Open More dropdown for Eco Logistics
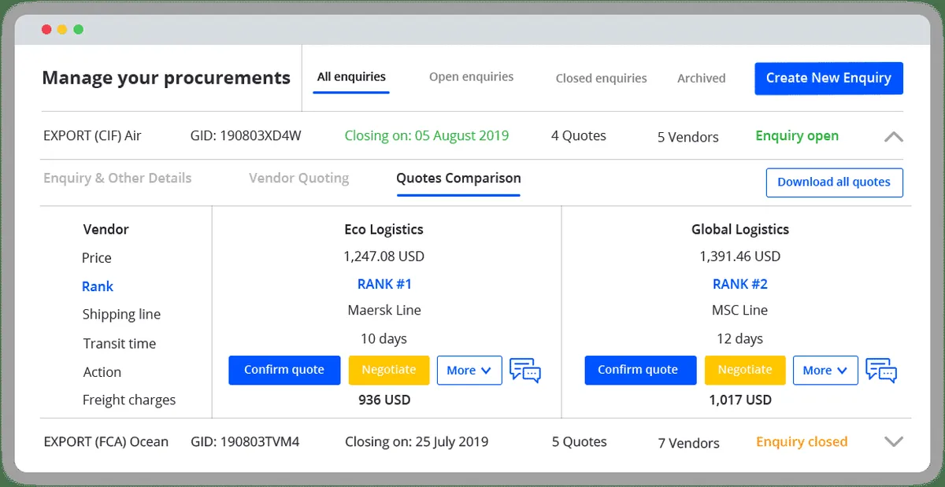This screenshot has height=487, width=945. pyautogui.click(x=469, y=370)
